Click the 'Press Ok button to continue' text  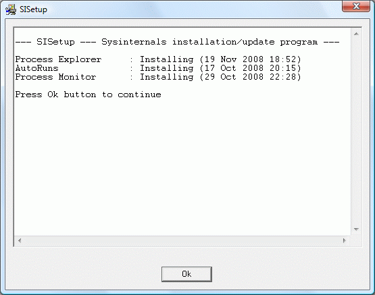89,95
